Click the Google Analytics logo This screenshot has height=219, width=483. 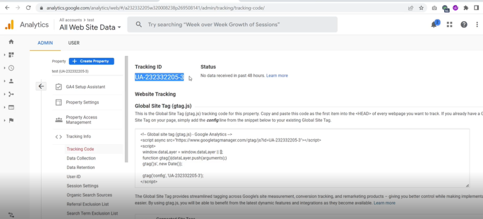pyautogui.click(x=9, y=24)
